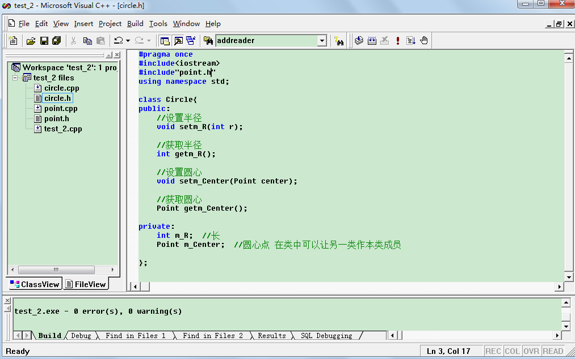575x359 pixels.
Task: Click the Copy toolbar icon
Action: (87, 41)
